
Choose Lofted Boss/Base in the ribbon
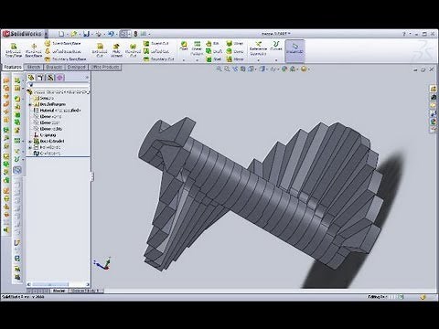tap(63, 51)
